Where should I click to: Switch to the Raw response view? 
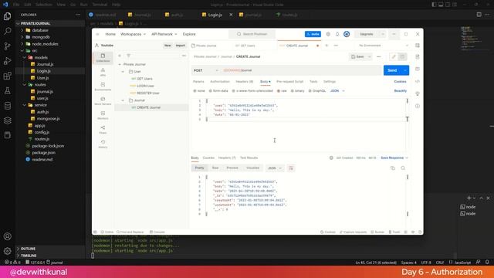[215, 168]
